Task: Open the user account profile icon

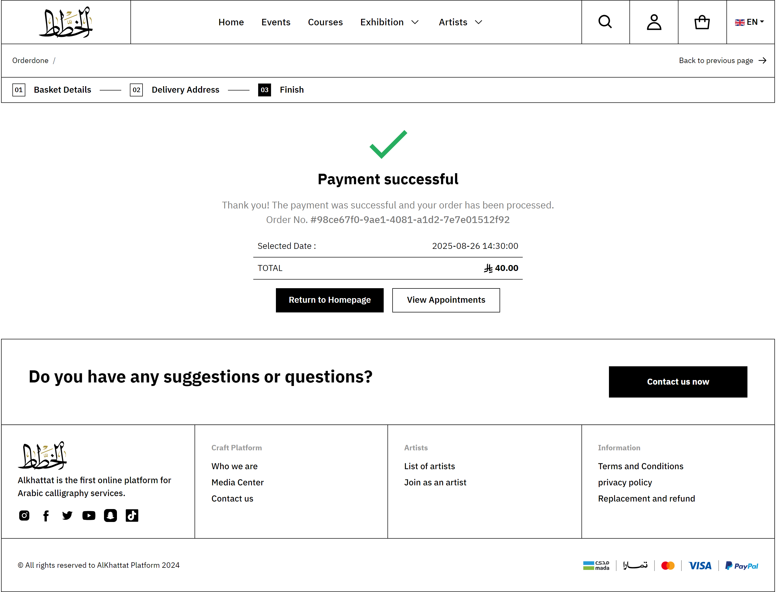Action: click(654, 22)
